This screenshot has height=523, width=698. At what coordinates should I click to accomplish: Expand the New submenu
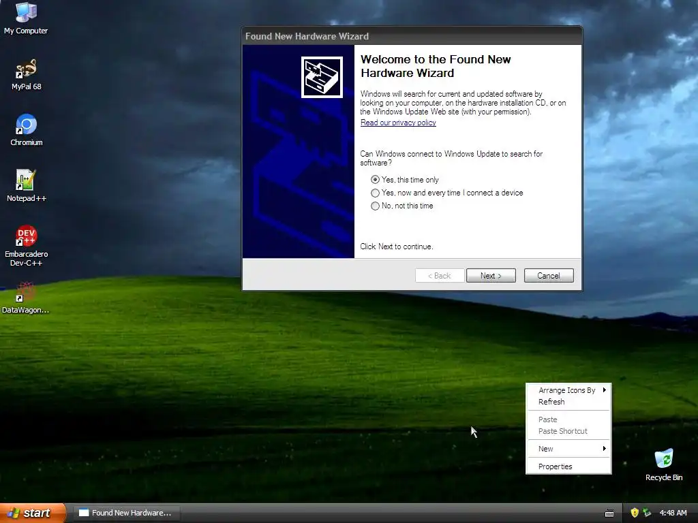click(568, 449)
